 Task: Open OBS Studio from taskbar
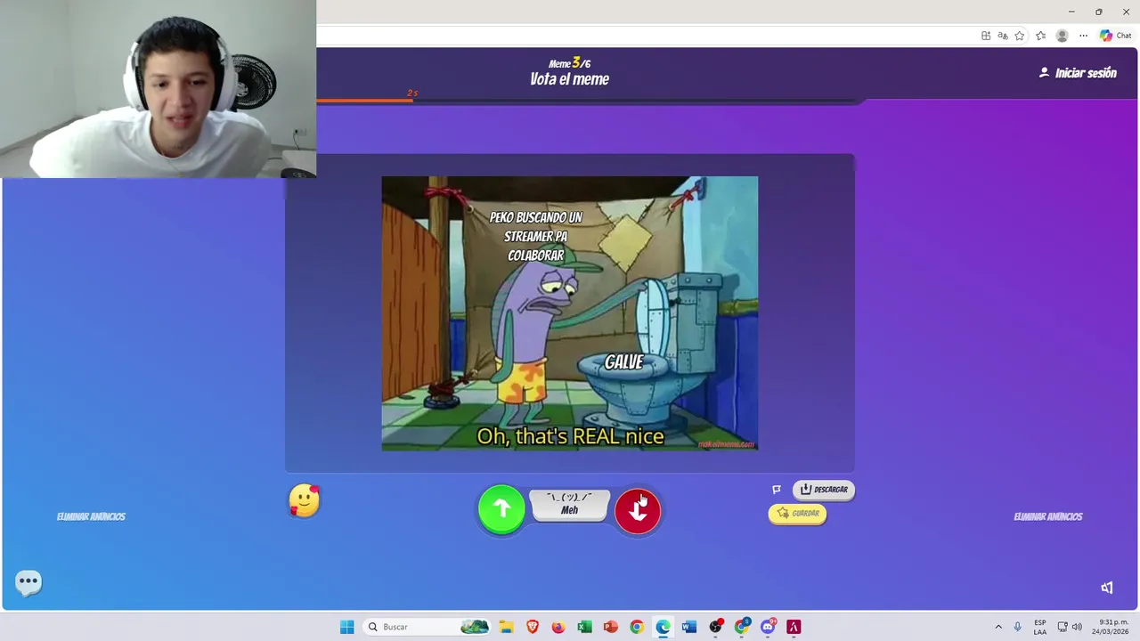[715, 627]
